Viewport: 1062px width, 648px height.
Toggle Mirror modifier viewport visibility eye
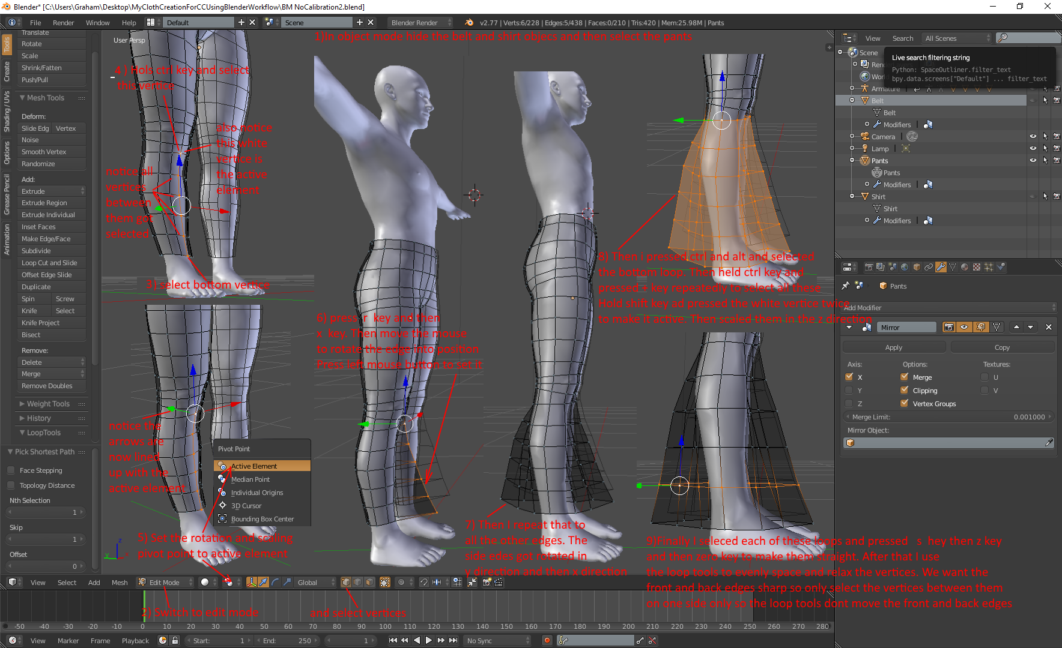point(964,327)
